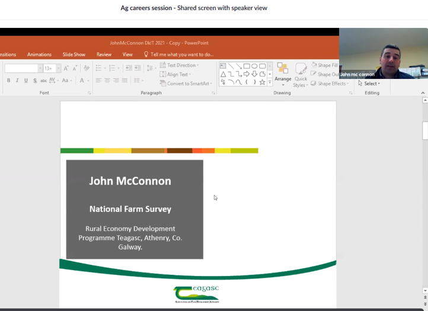Apply bullet list icon

[x=98, y=68]
